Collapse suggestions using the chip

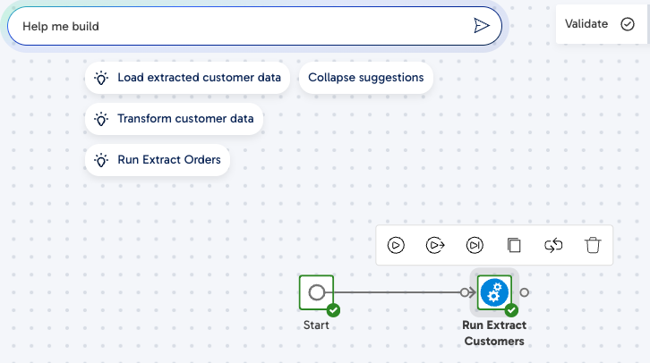[366, 78]
